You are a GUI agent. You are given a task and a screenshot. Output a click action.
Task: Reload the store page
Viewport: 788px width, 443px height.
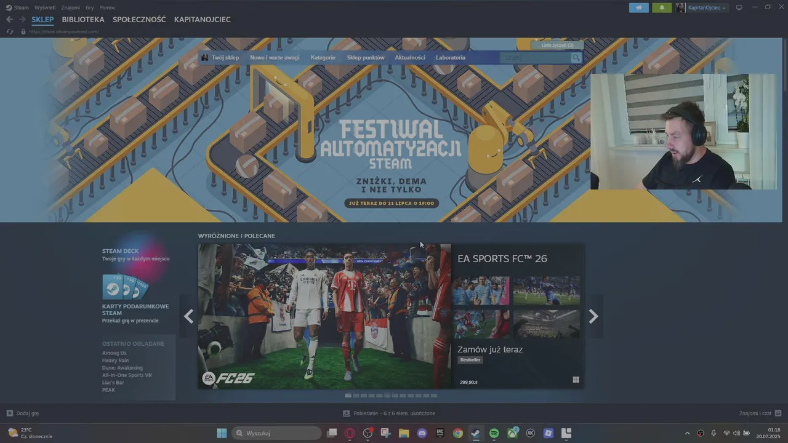[x=10, y=31]
